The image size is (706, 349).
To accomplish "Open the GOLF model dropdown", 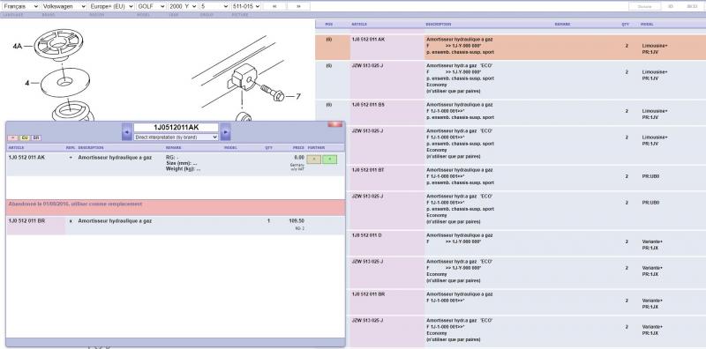I will click(151, 6).
